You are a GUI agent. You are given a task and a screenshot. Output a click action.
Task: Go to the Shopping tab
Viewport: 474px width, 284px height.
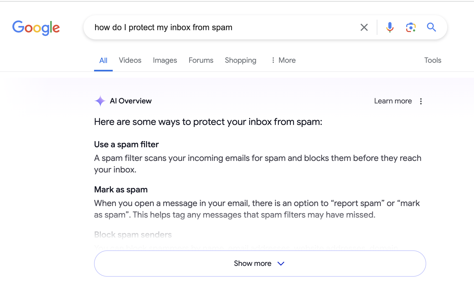pyautogui.click(x=240, y=60)
